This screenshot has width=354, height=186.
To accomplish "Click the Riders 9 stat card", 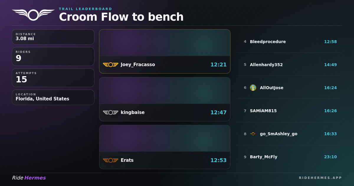I will click(x=53, y=56).
